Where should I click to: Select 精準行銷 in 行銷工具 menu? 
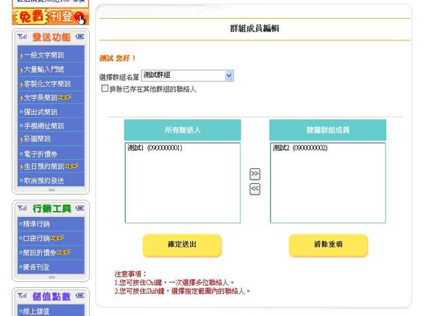point(37,224)
